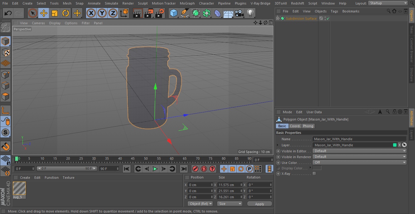The image size is (415, 214).
Task: Click the Tweak mouse icon
Action: (5, 121)
